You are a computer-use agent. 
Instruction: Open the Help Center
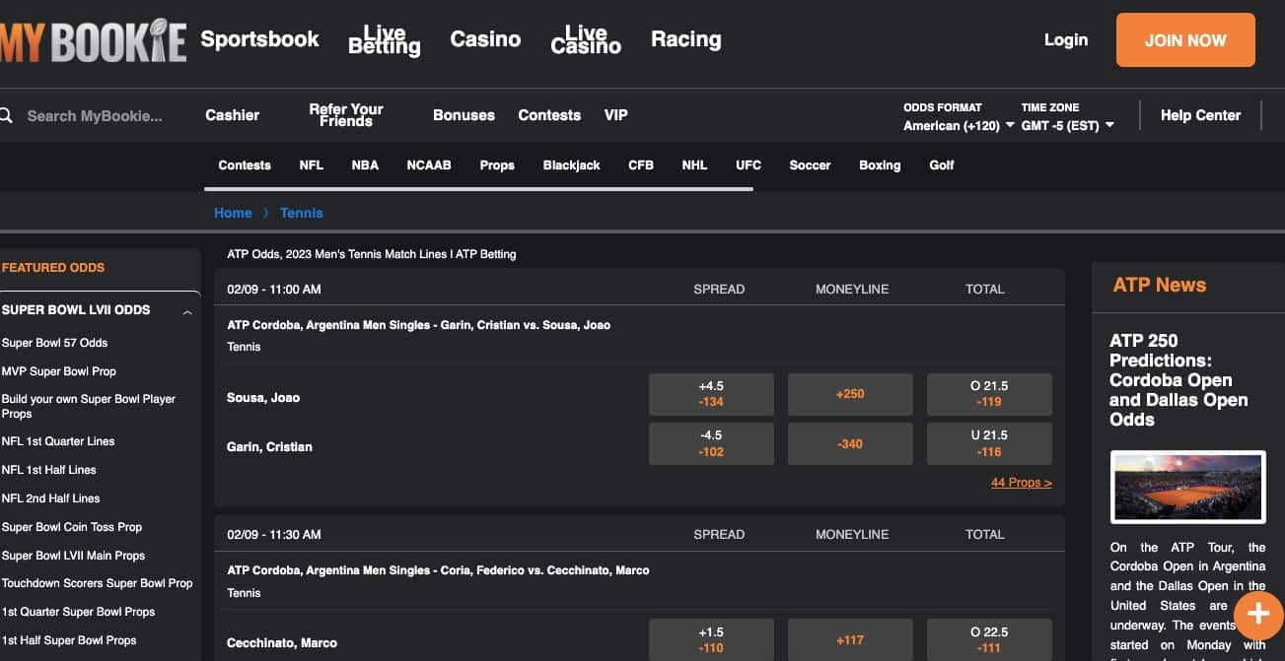1200,115
